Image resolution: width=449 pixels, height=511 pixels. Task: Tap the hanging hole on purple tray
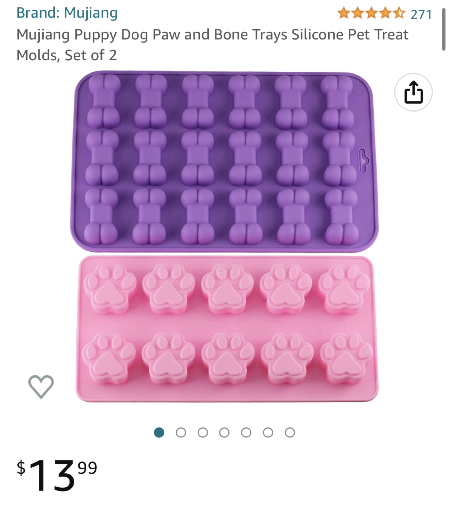pos(363,161)
